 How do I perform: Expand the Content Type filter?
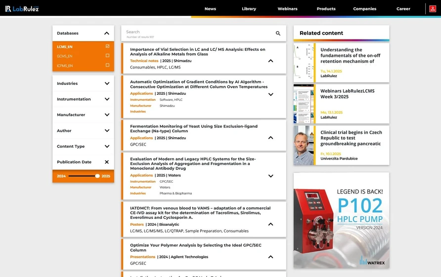pos(107,146)
